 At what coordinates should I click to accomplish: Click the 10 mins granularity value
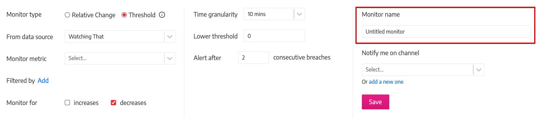click(x=257, y=14)
